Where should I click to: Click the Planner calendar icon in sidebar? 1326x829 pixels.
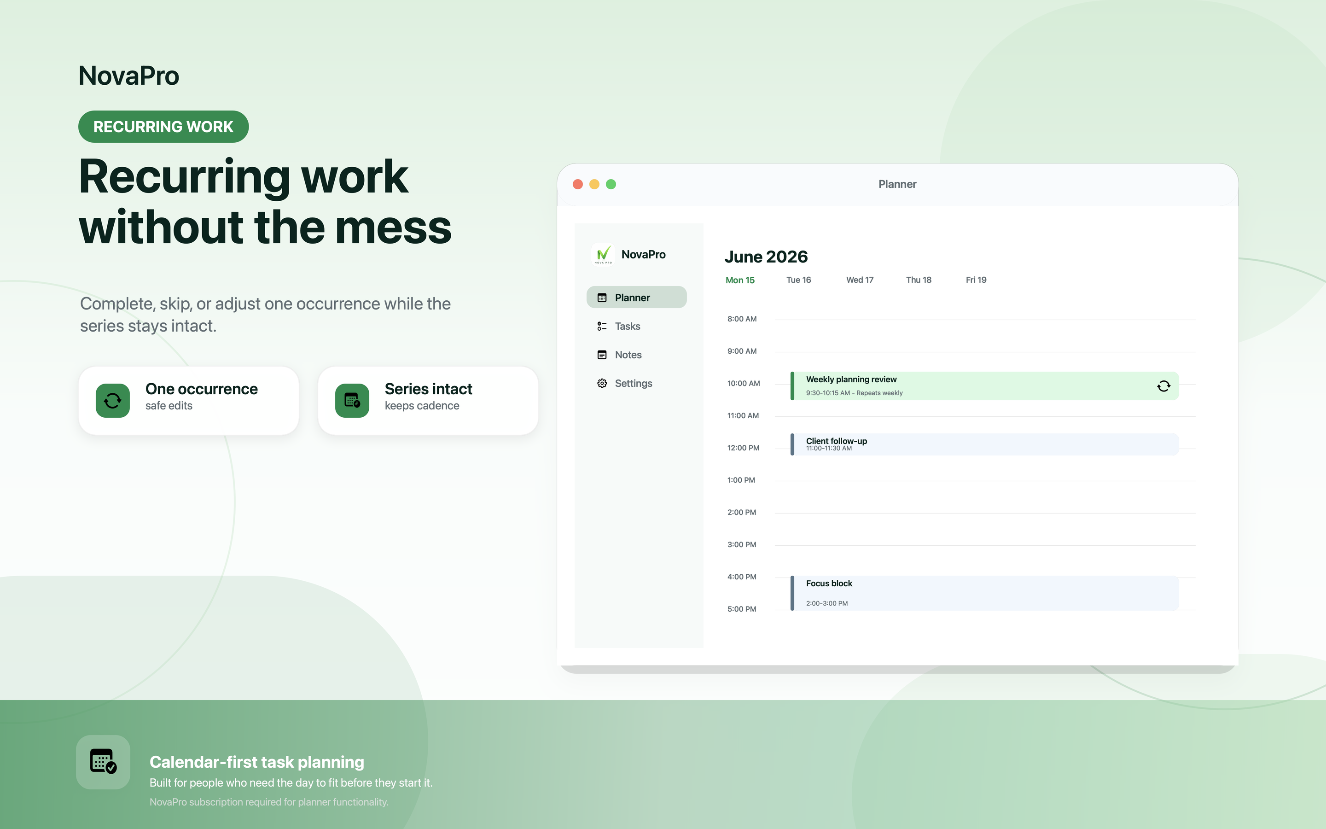click(602, 298)
